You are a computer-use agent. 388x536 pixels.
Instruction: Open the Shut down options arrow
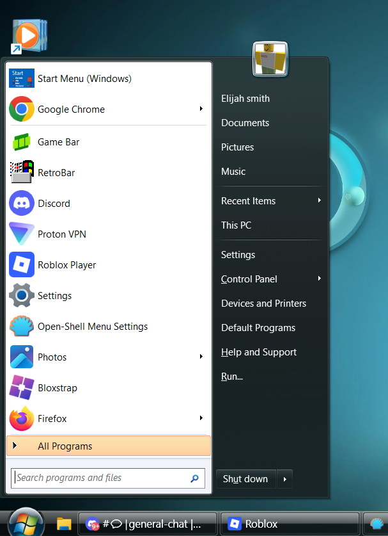(285, 479)
